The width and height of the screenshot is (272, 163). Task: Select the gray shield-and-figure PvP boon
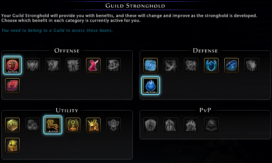pyautogui.click(x=150, y=125)
